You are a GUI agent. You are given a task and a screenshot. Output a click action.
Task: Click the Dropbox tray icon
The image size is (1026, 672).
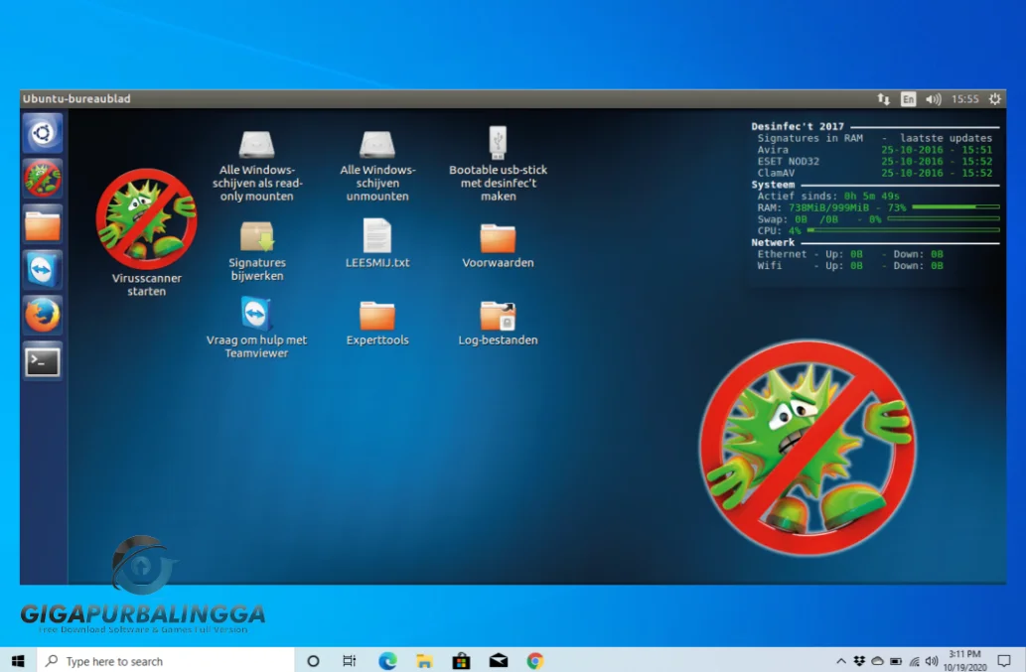pyautogui.click(x=859, y=661)
